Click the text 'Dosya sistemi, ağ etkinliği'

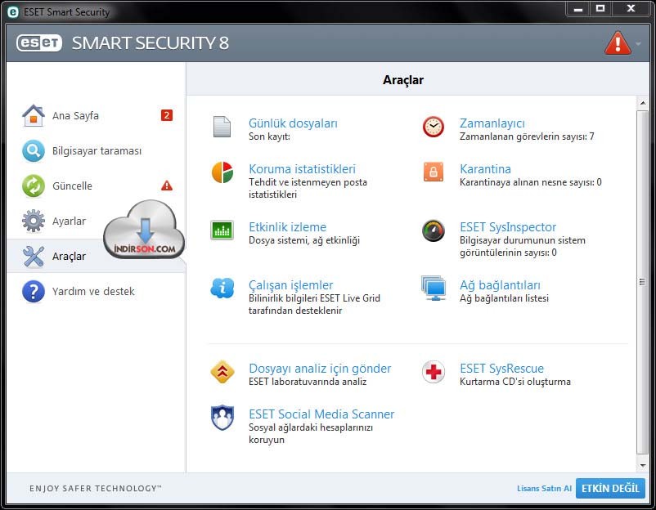click(x=304, y=240)
